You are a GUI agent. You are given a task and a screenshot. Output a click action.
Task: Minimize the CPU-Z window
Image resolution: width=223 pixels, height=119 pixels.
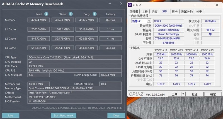coord(195,5)
